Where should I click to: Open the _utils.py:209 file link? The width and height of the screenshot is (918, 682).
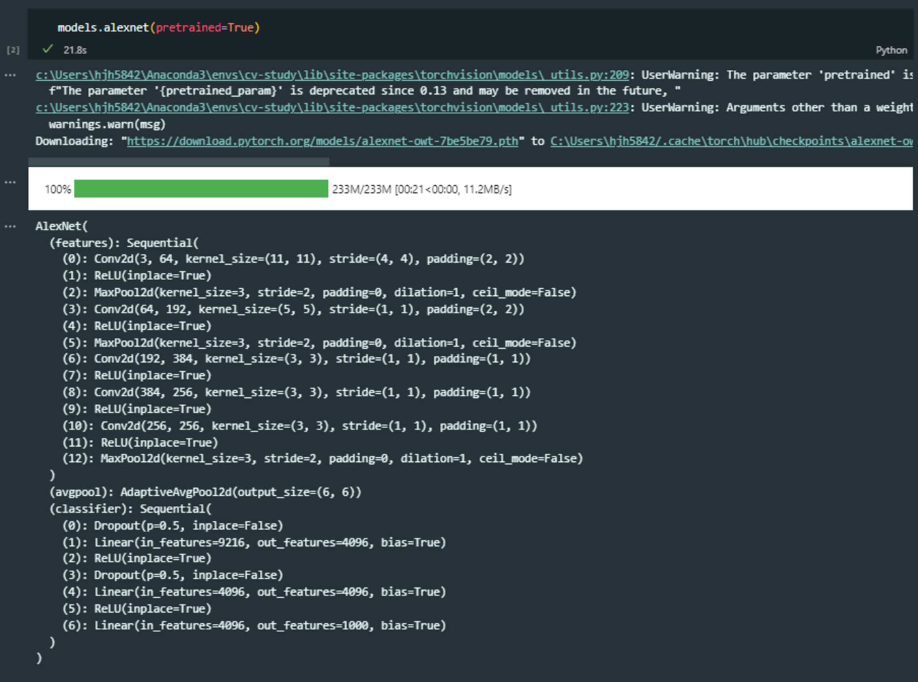(332, 75)
